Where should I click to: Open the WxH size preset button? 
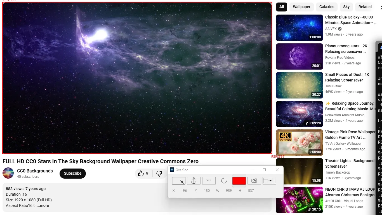click(209, 181)
